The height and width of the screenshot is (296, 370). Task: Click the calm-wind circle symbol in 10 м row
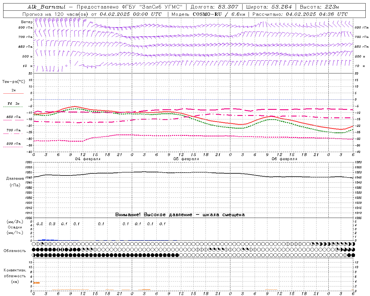(x=66, y=66)
